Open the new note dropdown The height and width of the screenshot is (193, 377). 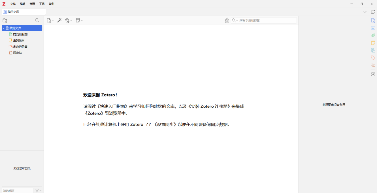pos(79,21)
